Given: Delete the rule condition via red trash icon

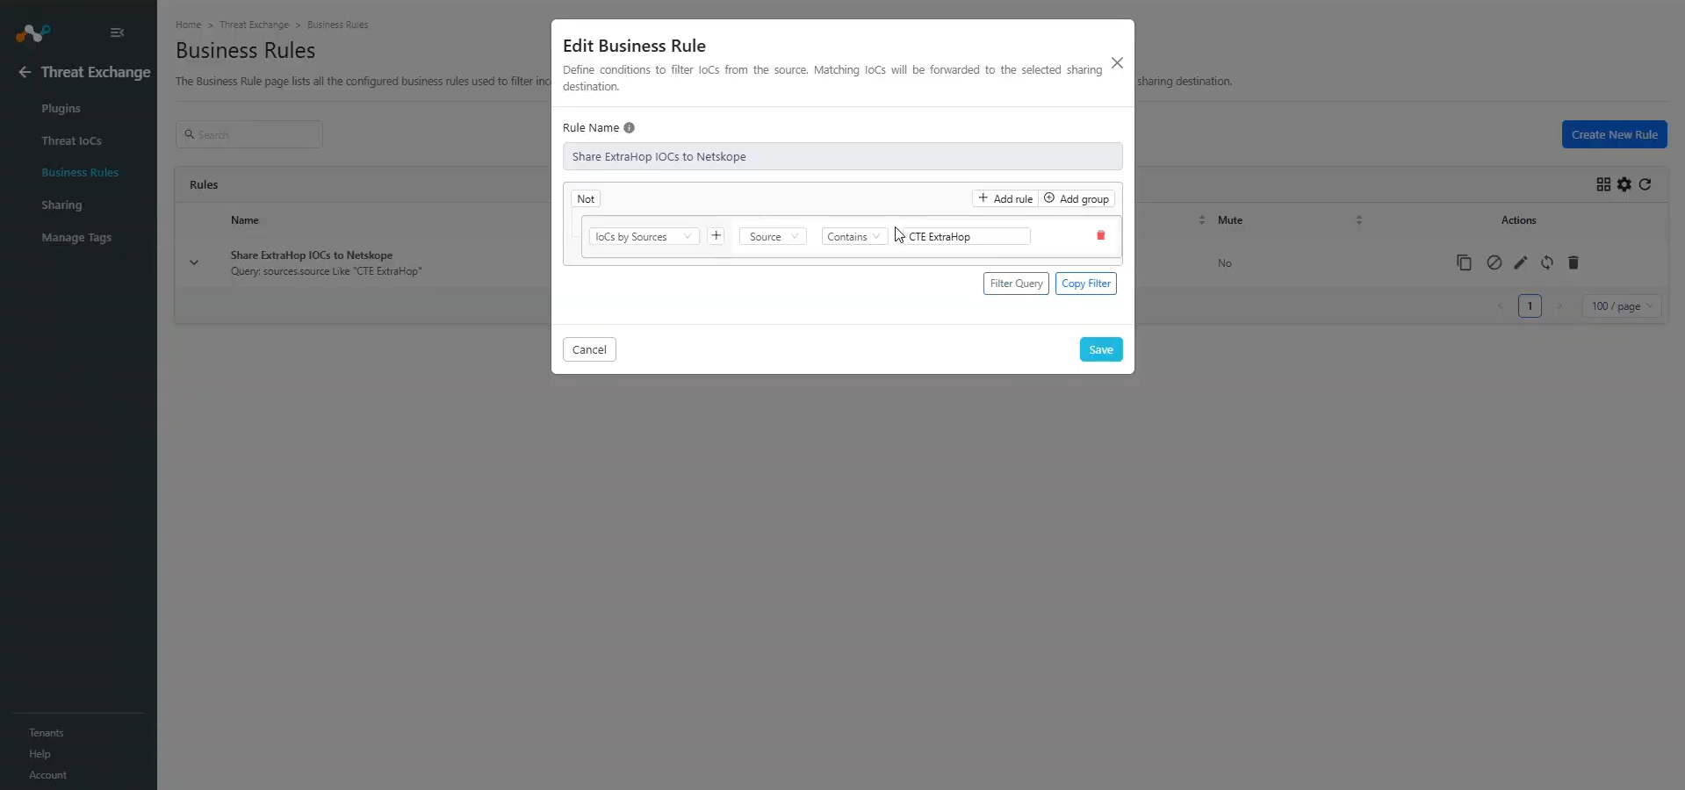Looking at the screenshot, I should coord(1100,235).
